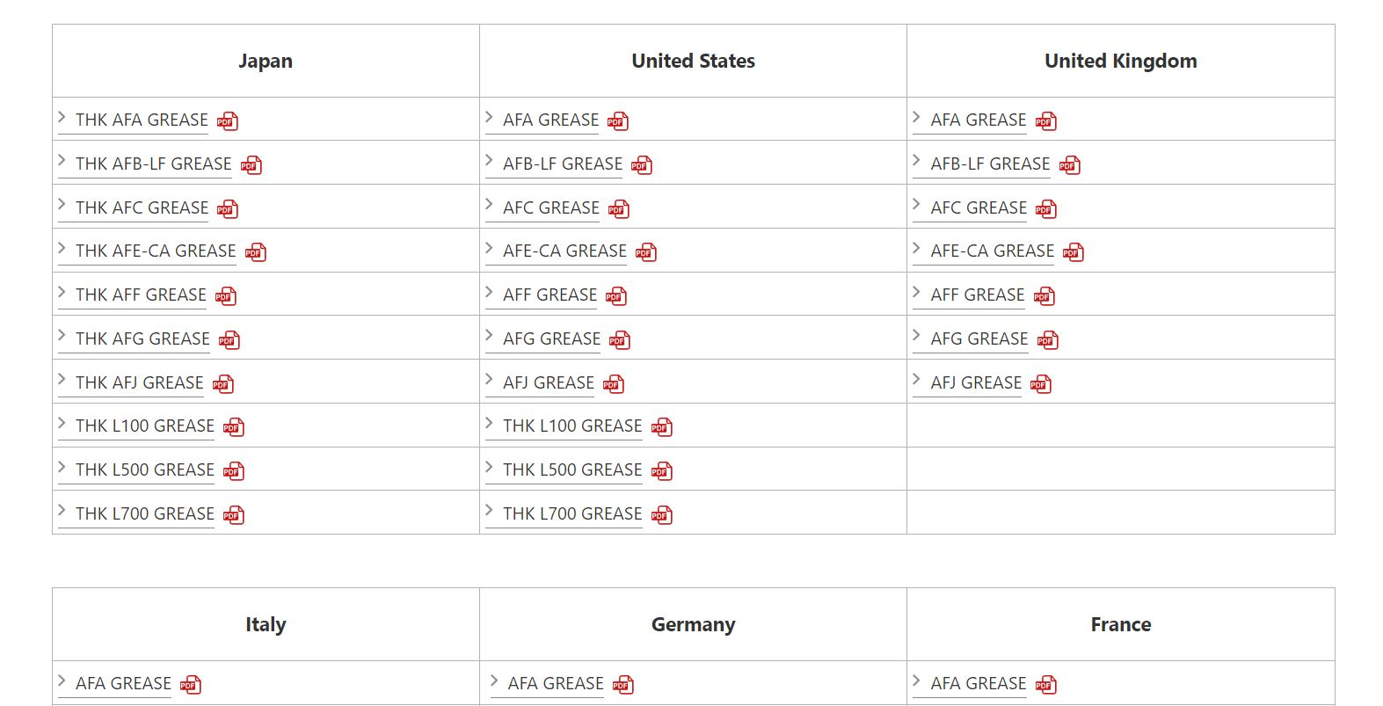Open THK L500 GREASE link under Japan
Screen dimensions: 1383x706
[x=145, y=470]
